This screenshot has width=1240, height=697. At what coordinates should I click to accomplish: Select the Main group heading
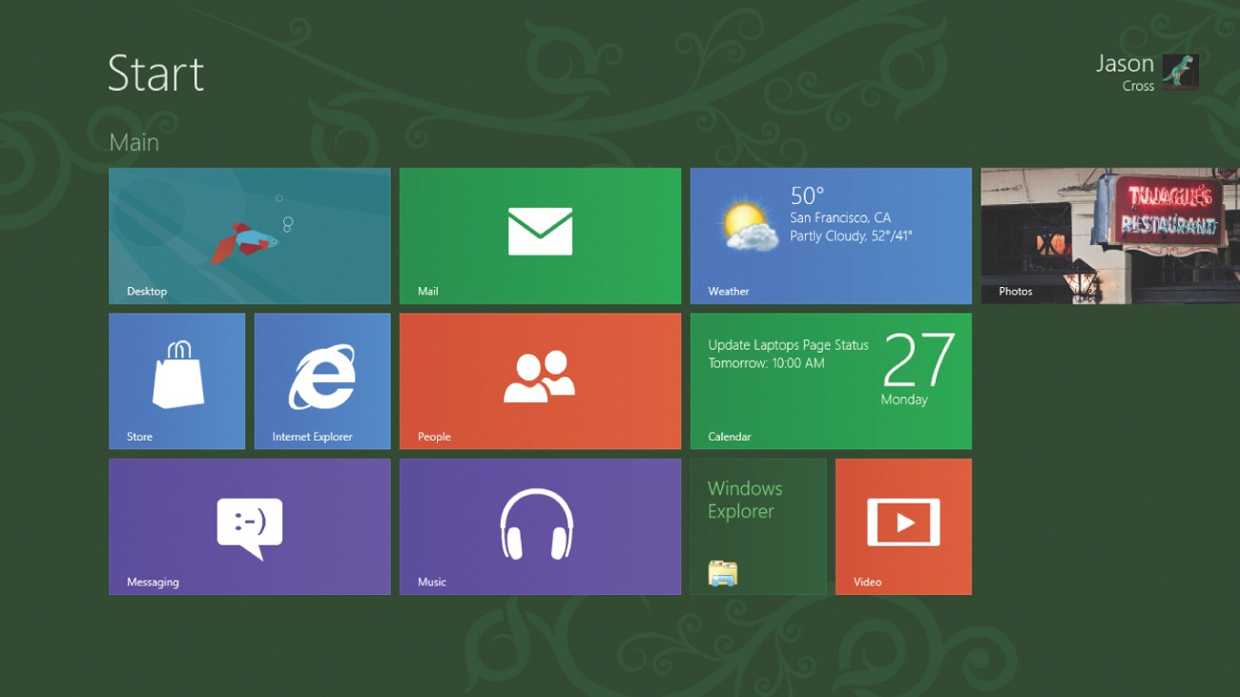pyautogui.click(x=134, y=142)
